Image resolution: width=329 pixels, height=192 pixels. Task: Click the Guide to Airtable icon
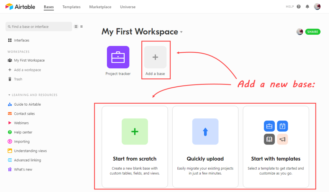pos(10,104)
